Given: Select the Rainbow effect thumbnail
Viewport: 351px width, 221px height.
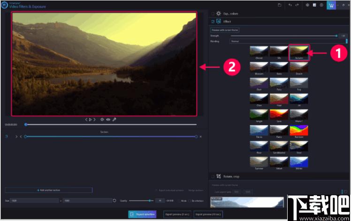Looking at the screenshot, I should coord(299,132).
